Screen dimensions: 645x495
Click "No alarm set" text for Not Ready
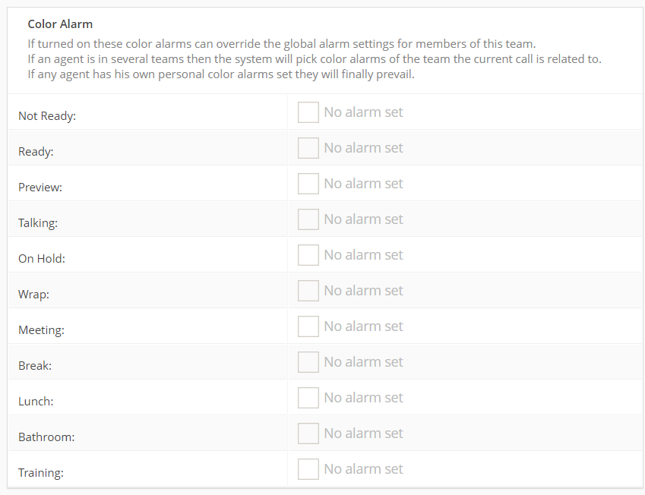pyautogui.click(x=363, y=112)
